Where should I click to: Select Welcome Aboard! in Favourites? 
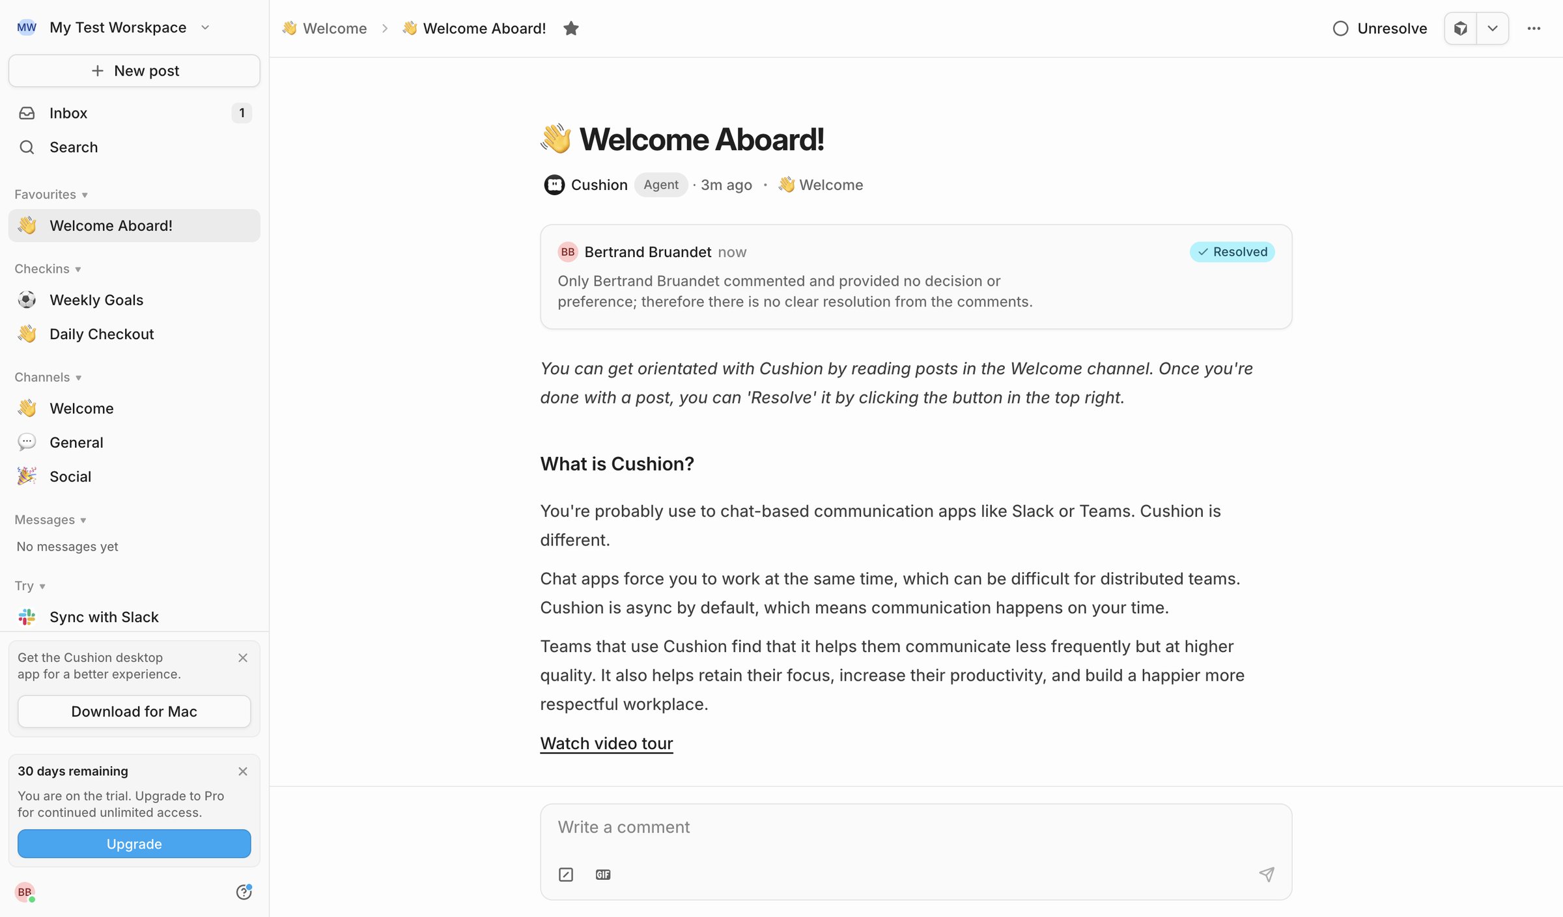(134, 225)
